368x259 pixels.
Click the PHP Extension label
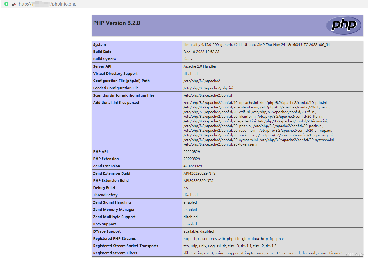coord(106,159)
